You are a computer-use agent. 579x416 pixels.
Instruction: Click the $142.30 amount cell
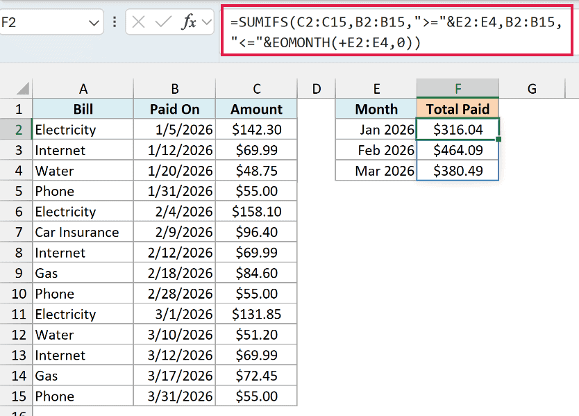pos(257,129)
